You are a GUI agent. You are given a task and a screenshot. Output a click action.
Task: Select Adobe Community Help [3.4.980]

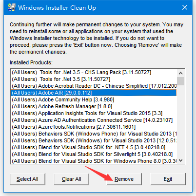pos(94,99)
